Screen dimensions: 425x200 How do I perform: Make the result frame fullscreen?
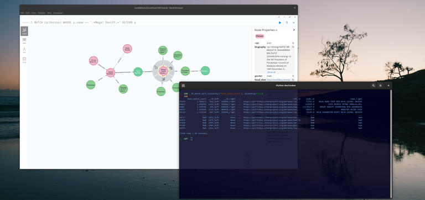[290, 17]
